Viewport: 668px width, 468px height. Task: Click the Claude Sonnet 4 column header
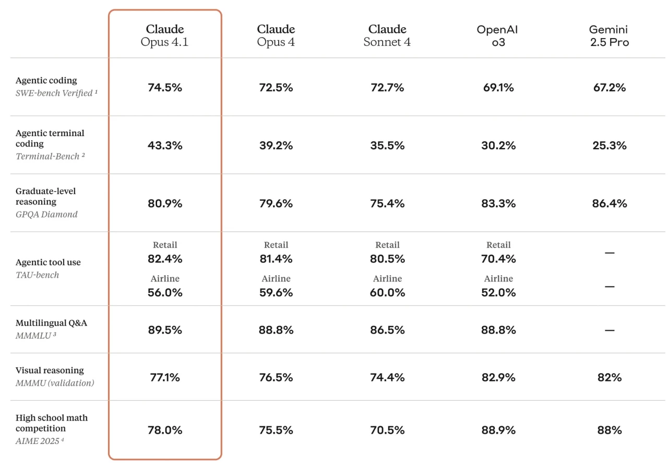pyautogui.click(x=387, y=35)
